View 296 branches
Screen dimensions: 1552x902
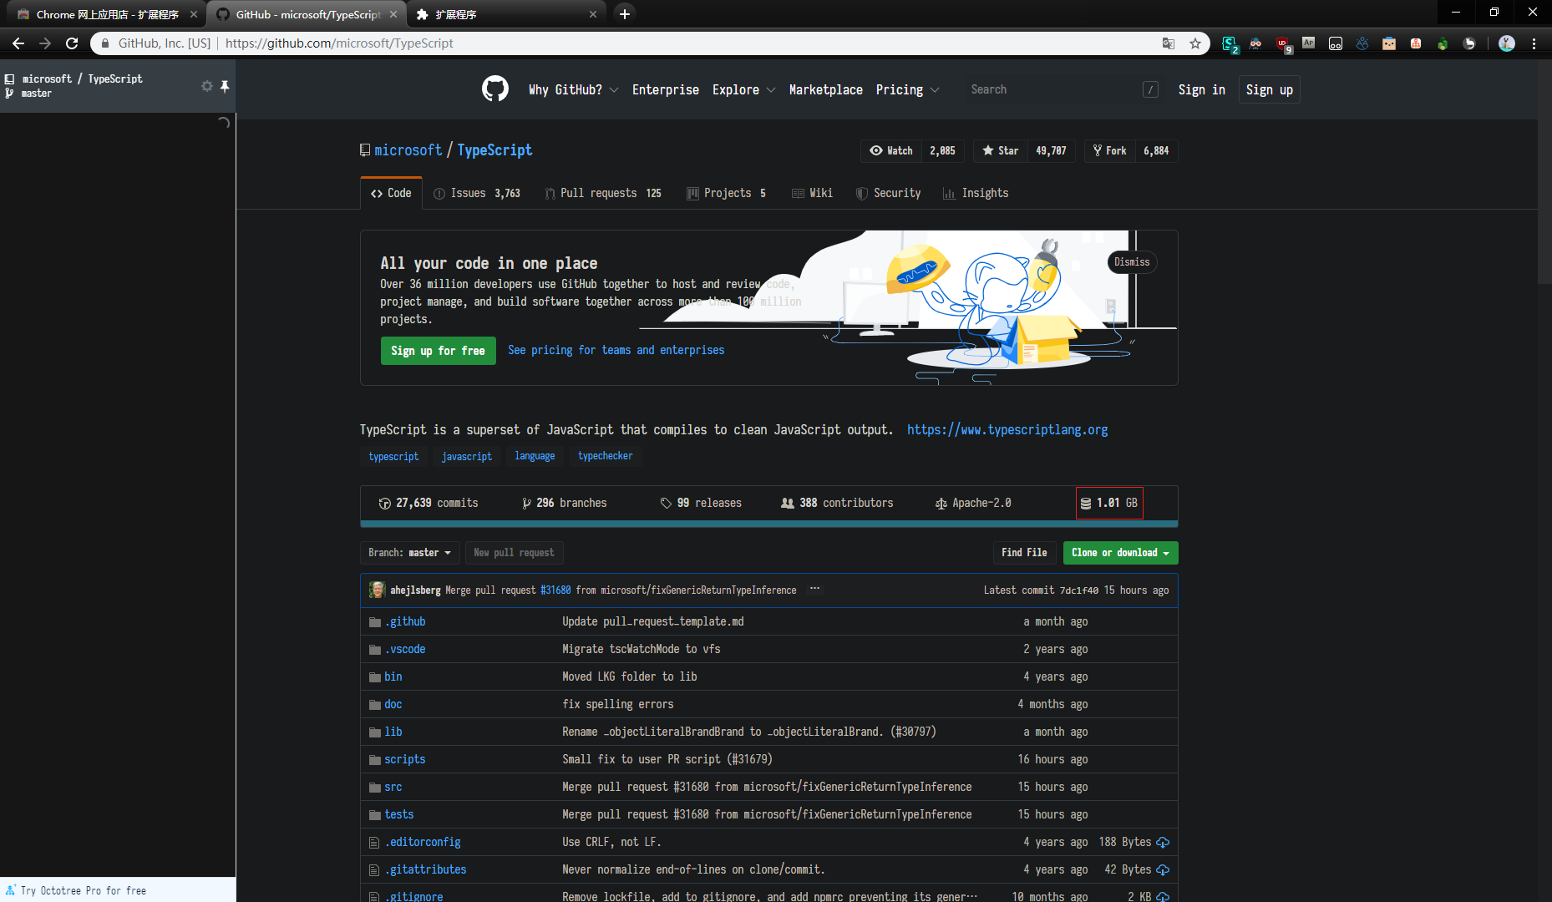[565, 503]
